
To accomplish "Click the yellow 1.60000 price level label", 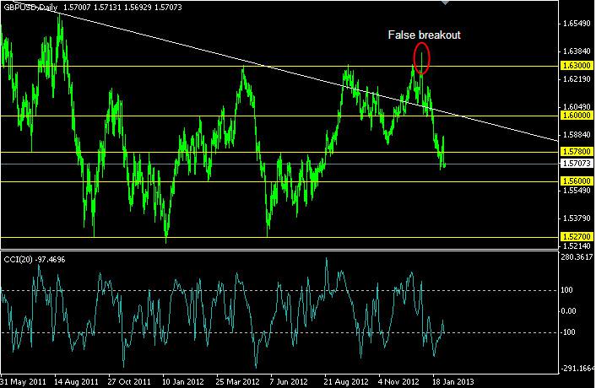I will (x=577, y=116).
